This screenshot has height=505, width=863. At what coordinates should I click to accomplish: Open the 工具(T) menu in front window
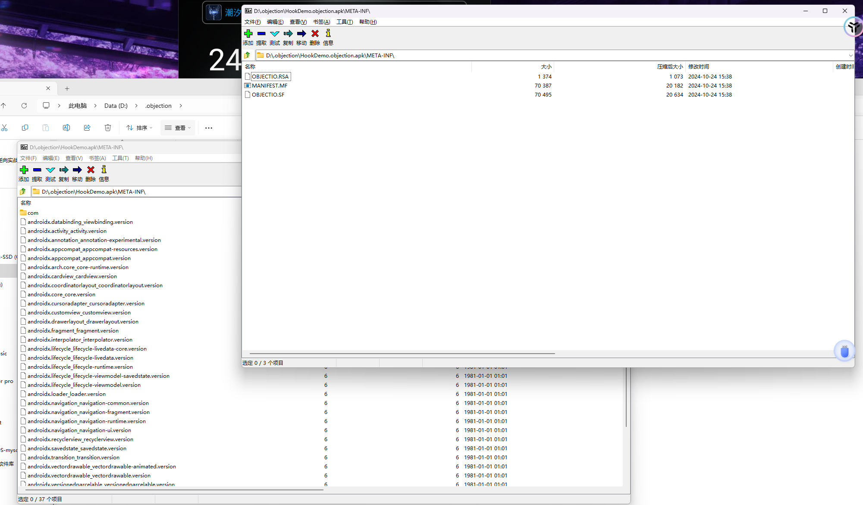click(344, 22)
